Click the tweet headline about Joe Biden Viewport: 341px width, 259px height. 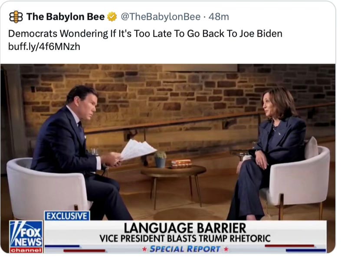[x=145, y=34]
